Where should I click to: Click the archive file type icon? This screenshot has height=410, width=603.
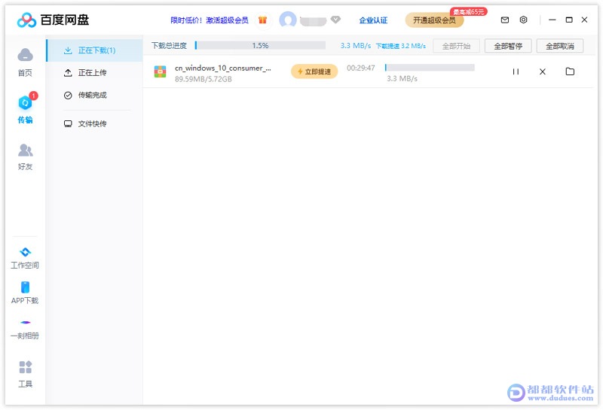(x=160, y=71)
